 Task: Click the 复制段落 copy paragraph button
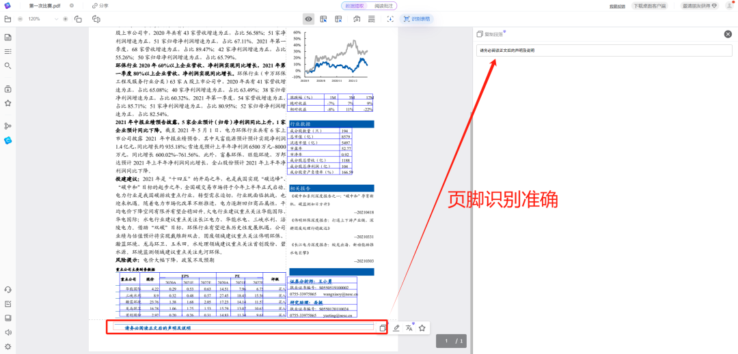489,34
